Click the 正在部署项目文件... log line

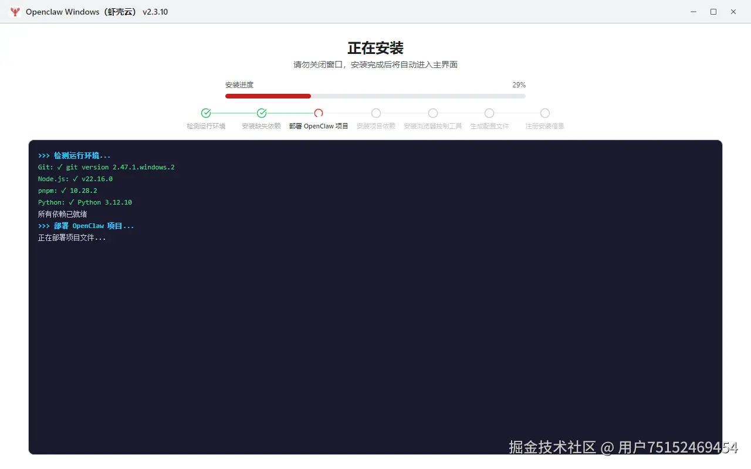72,237
